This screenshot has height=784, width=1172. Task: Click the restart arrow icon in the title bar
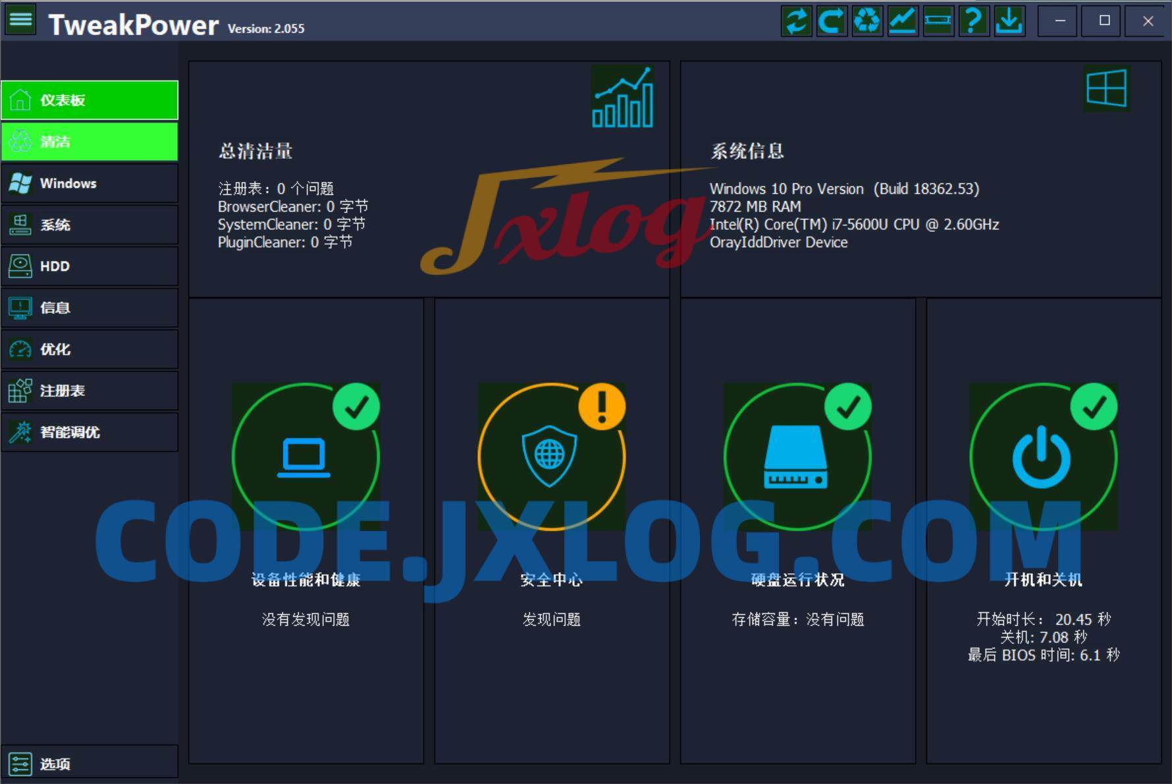pos(832,20)
